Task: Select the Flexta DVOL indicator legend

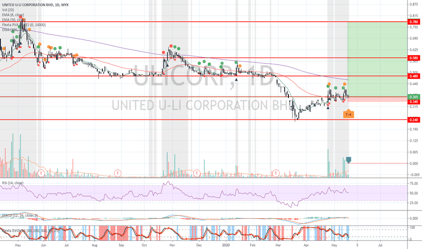Action: [30, 231]
